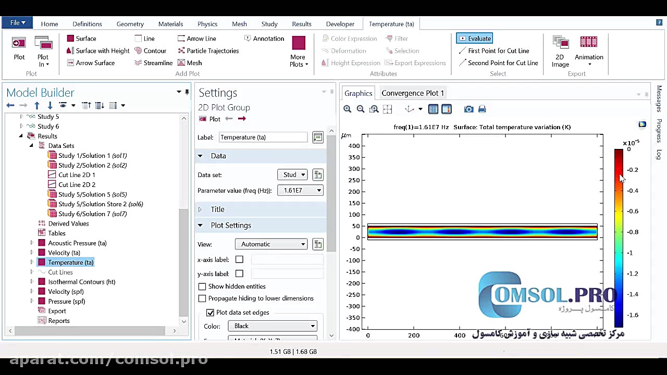The height and width of the screenshot is (375, 667).
Task: Collapse all nodes in Model Builder
Action: point(87,105)
